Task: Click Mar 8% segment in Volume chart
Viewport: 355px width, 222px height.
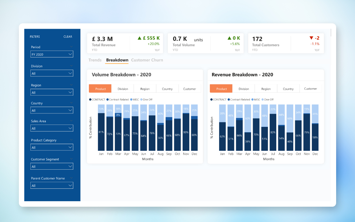Action: [x=118, y=115]
